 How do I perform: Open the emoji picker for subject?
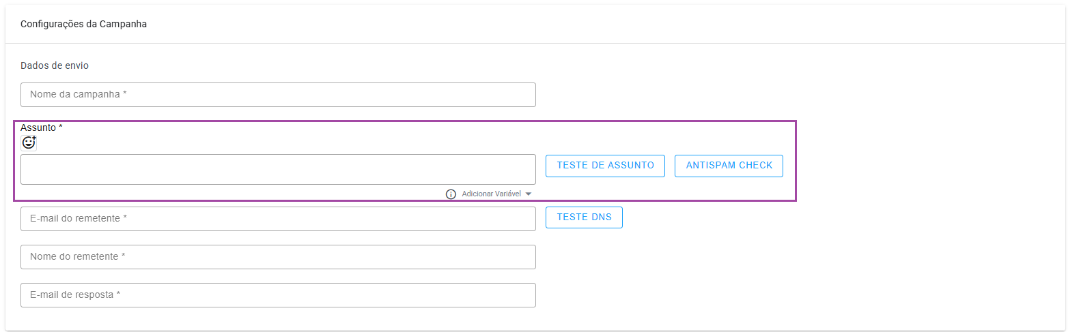click(x=29, y=142)
